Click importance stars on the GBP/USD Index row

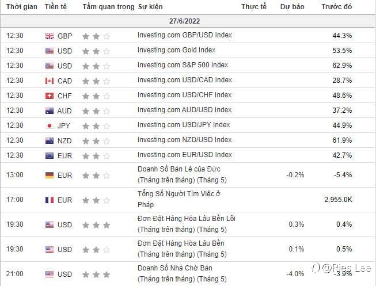96,36
